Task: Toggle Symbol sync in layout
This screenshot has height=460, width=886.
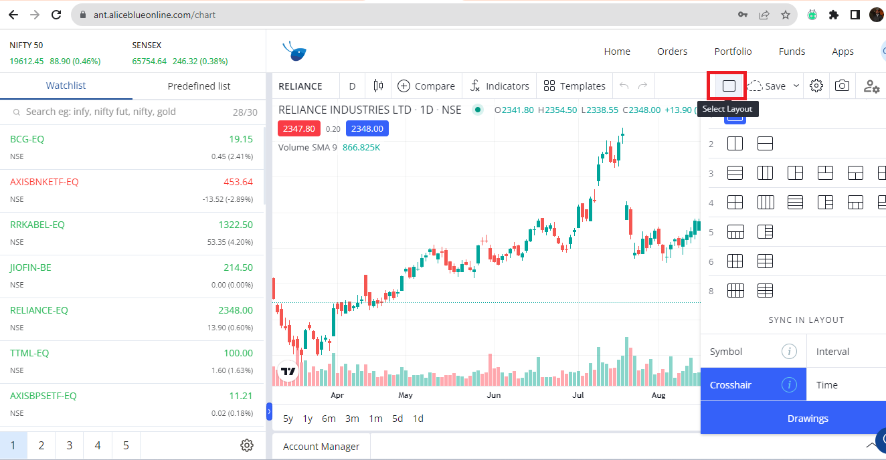Action: tap(754, 352)
